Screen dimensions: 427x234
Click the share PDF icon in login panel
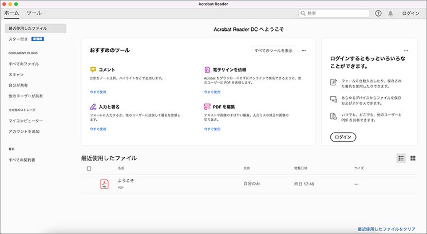(x=333, y=116)
